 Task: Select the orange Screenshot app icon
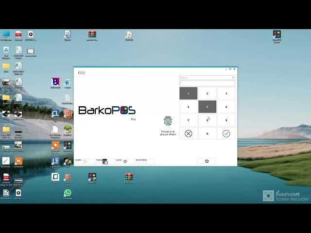(18, 163)
